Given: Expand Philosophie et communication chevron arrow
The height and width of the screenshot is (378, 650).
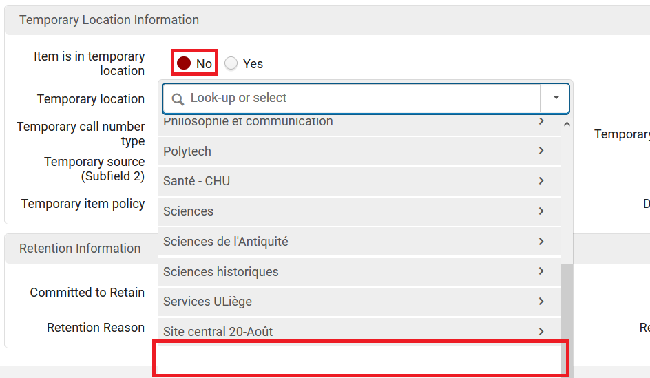Looking at the screenshot, I should 541,121.
